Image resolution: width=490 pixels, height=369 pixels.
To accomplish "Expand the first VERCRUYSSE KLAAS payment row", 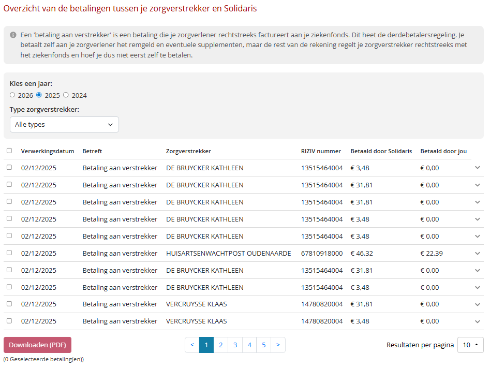I will (477, 304).
